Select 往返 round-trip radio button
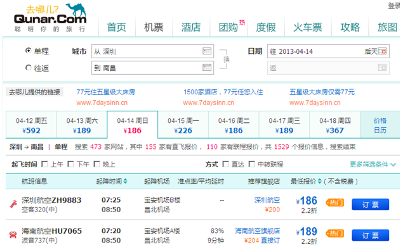 tap(29, 68)
